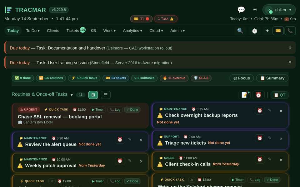The image size is (300, 187).
Task: Click the alarm clock icon beside QT
Action: (x=258, y=95)
